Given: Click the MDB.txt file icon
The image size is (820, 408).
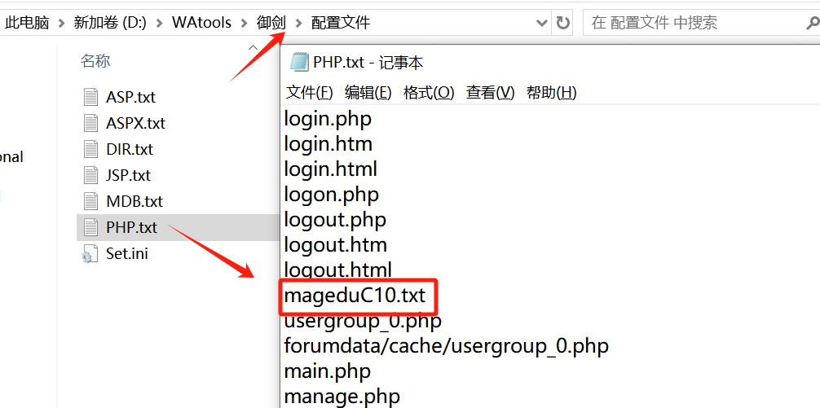Looking at the screenshot, I should click(91, 201).
